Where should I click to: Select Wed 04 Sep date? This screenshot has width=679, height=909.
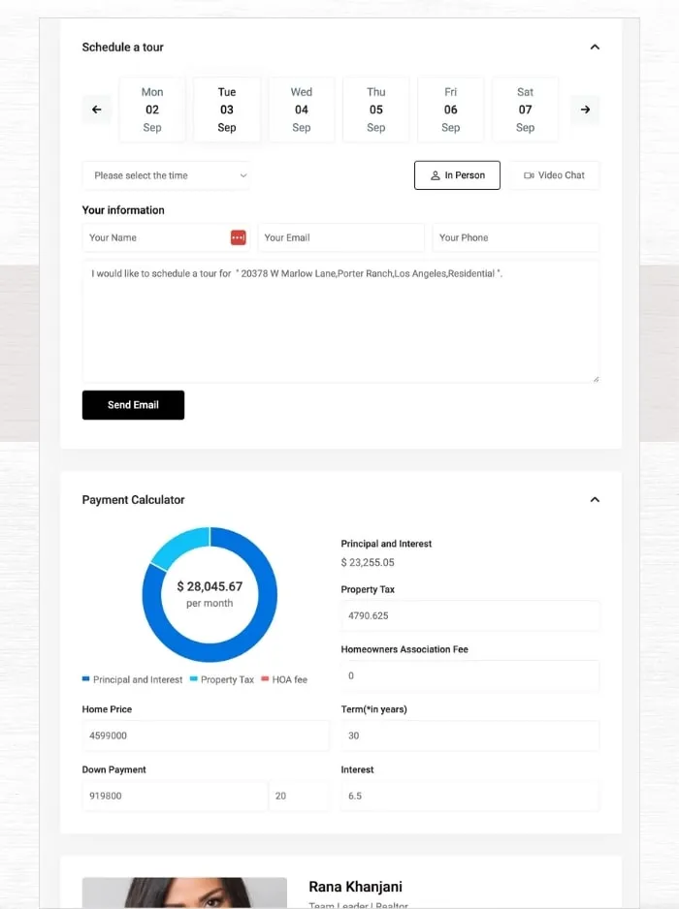click(x=302, y=110)
